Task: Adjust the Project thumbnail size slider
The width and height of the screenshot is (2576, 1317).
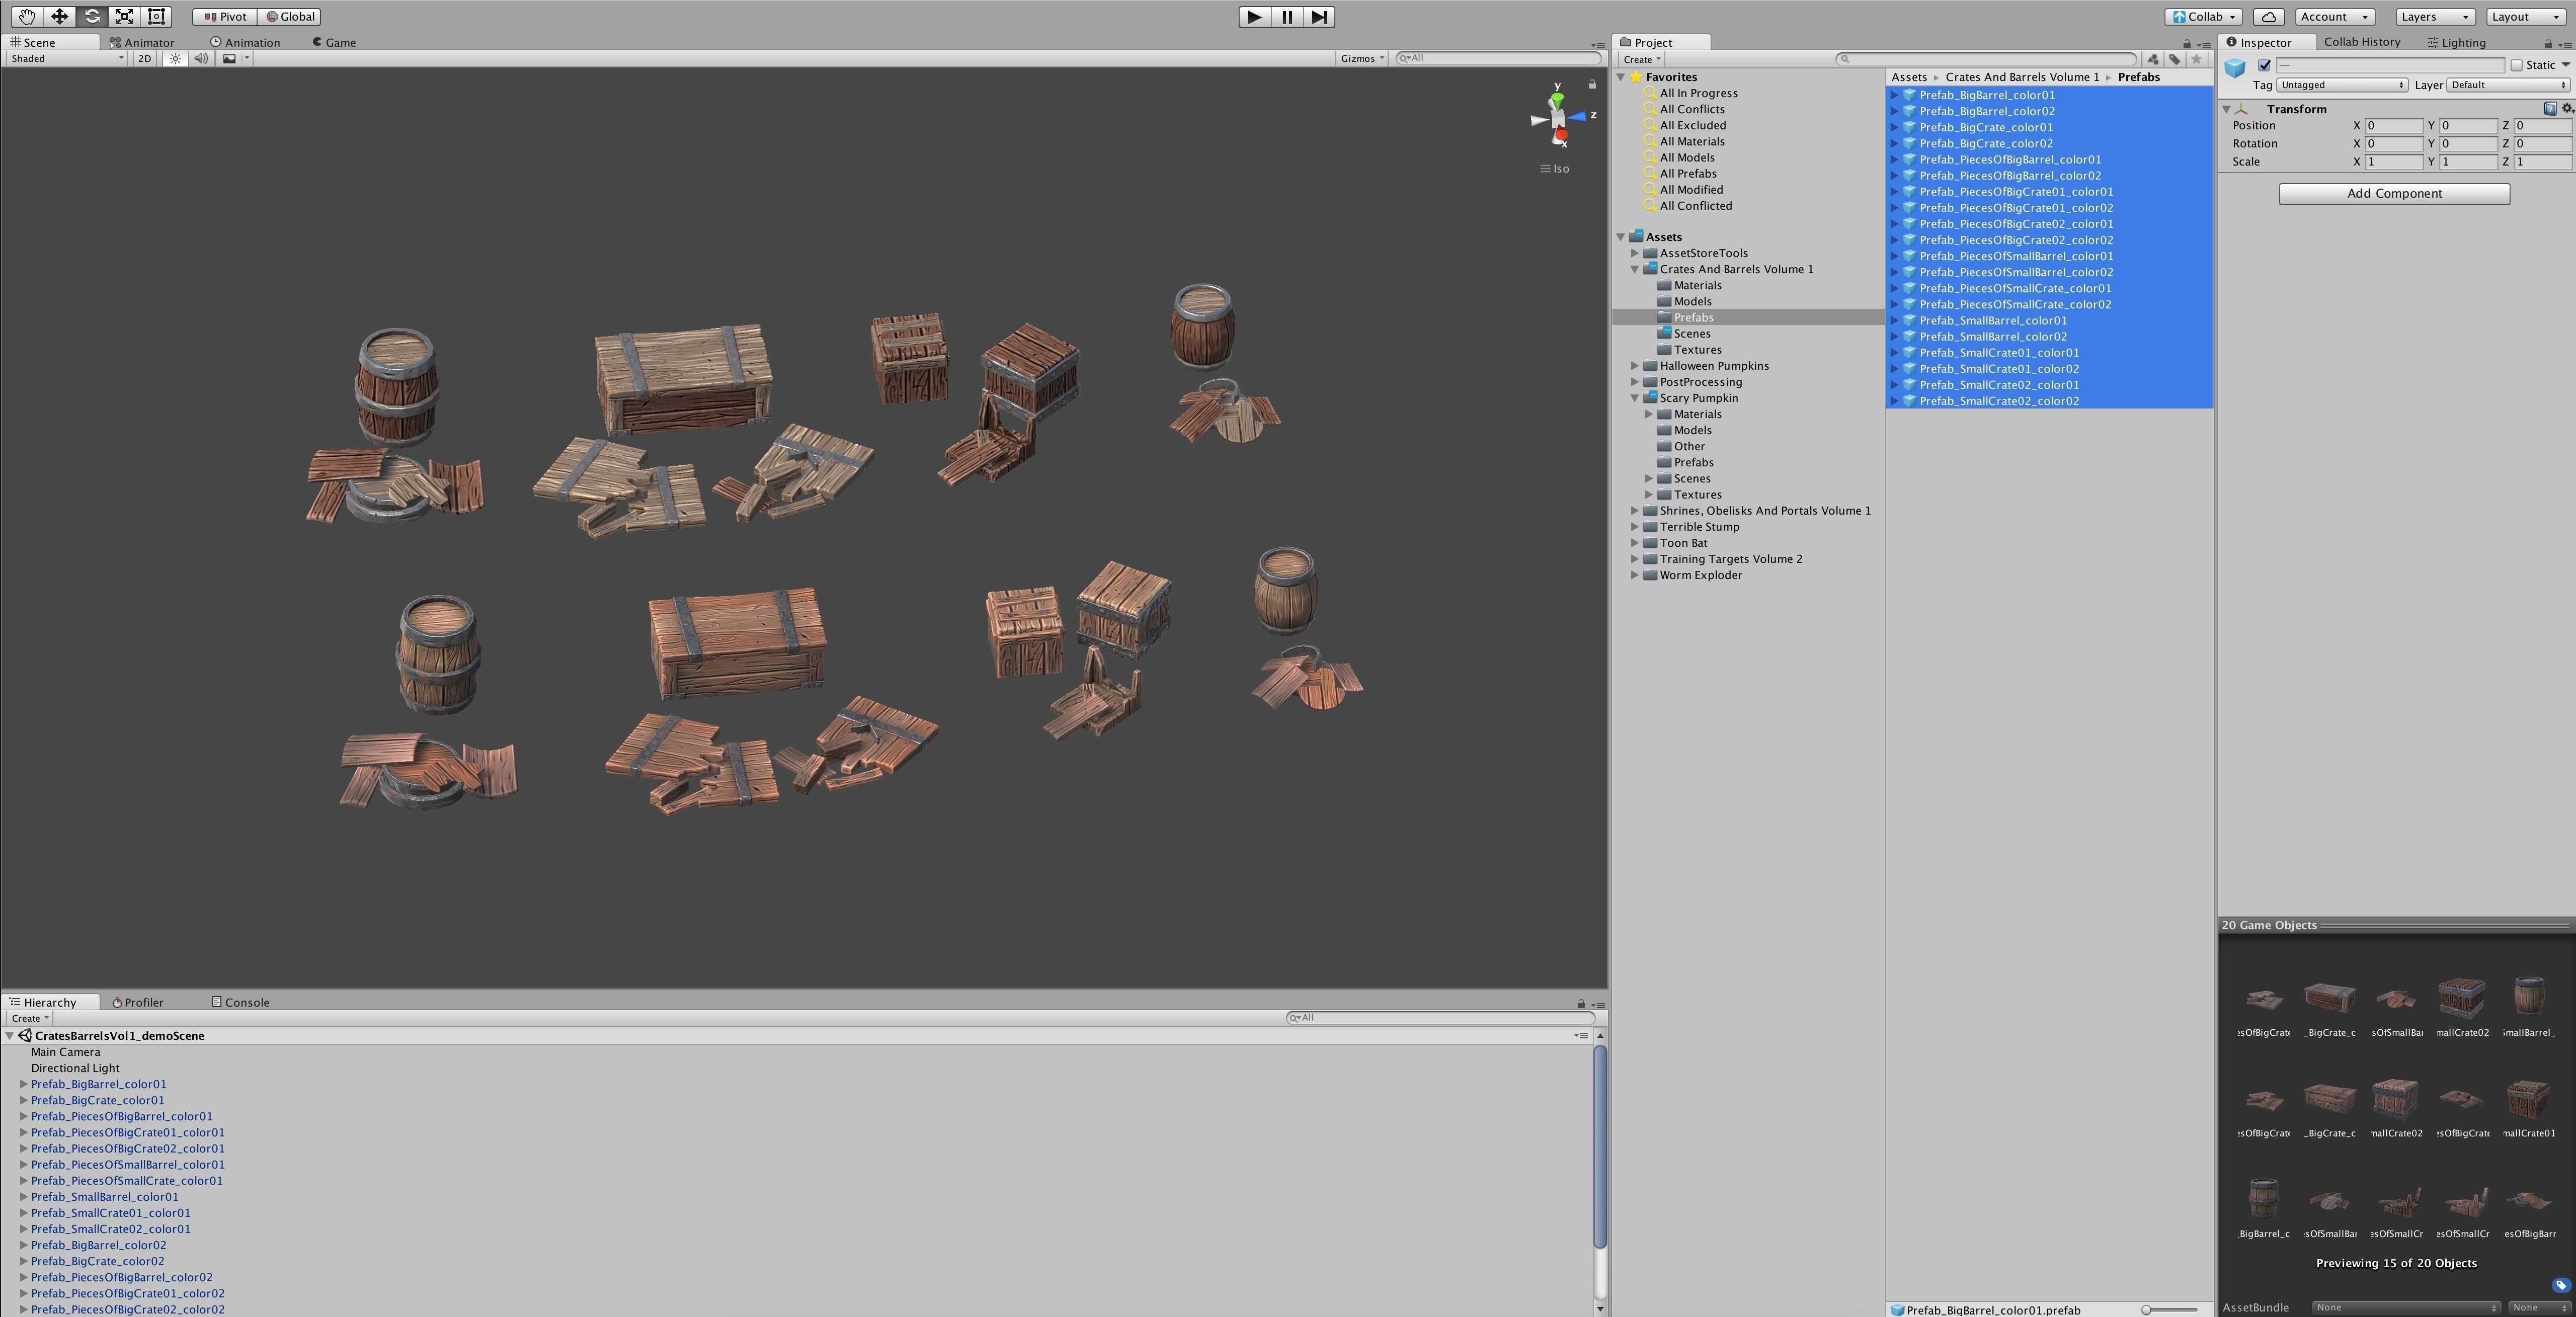Action: click(x=2147, y=1309)
